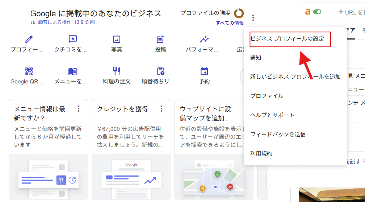The width and height of the screenshot is (365, 202).
Task: Toggle the green switch beside the orange a
Action: (x=317, y=12)
